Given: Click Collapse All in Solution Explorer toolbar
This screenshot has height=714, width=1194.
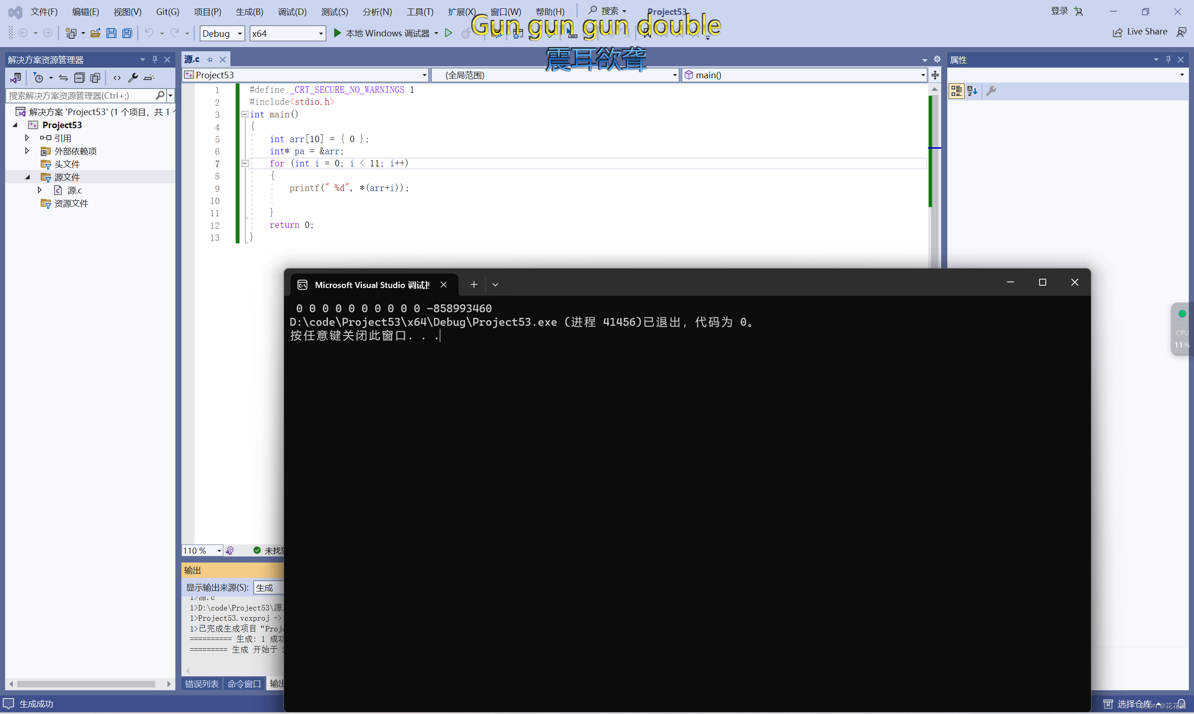Looking at the screenshot, I should pyautogui.click(x=79, y=77).
